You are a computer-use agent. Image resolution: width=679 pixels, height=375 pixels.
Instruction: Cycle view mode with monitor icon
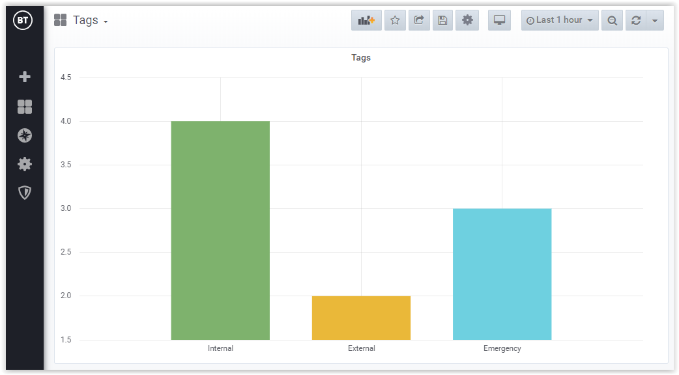coord(499,20)
